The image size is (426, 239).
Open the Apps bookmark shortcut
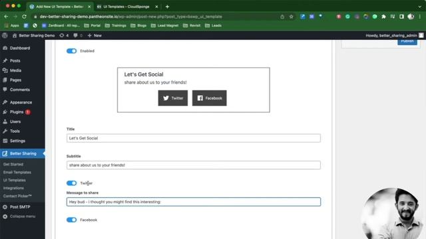coord(12,25)
